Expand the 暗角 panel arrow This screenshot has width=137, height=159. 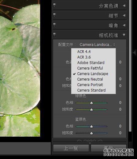pos(124,25)
